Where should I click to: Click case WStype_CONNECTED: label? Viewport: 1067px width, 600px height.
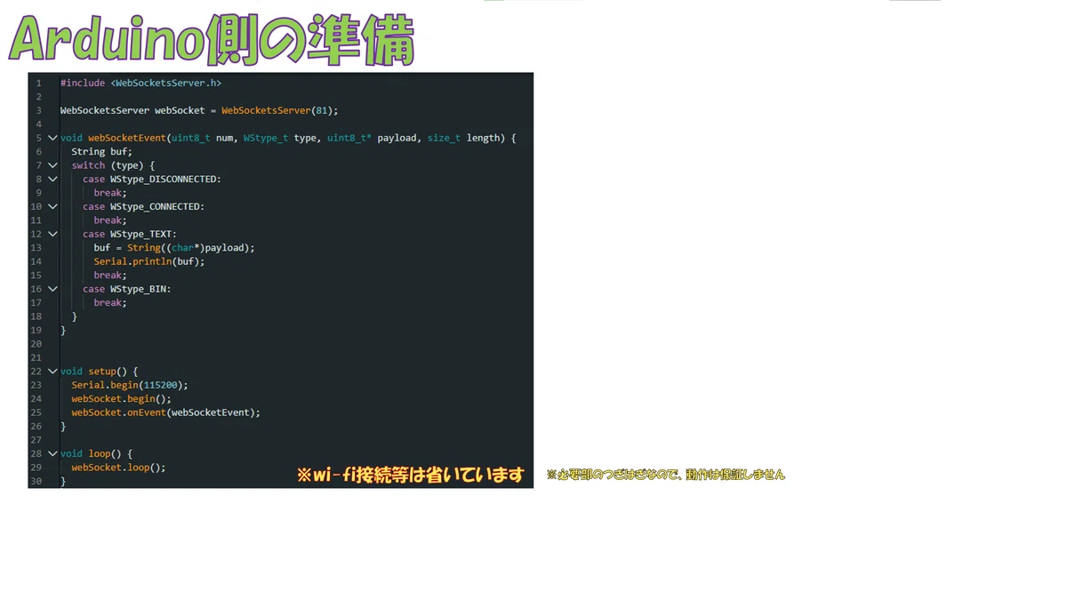tap(144, 206)
